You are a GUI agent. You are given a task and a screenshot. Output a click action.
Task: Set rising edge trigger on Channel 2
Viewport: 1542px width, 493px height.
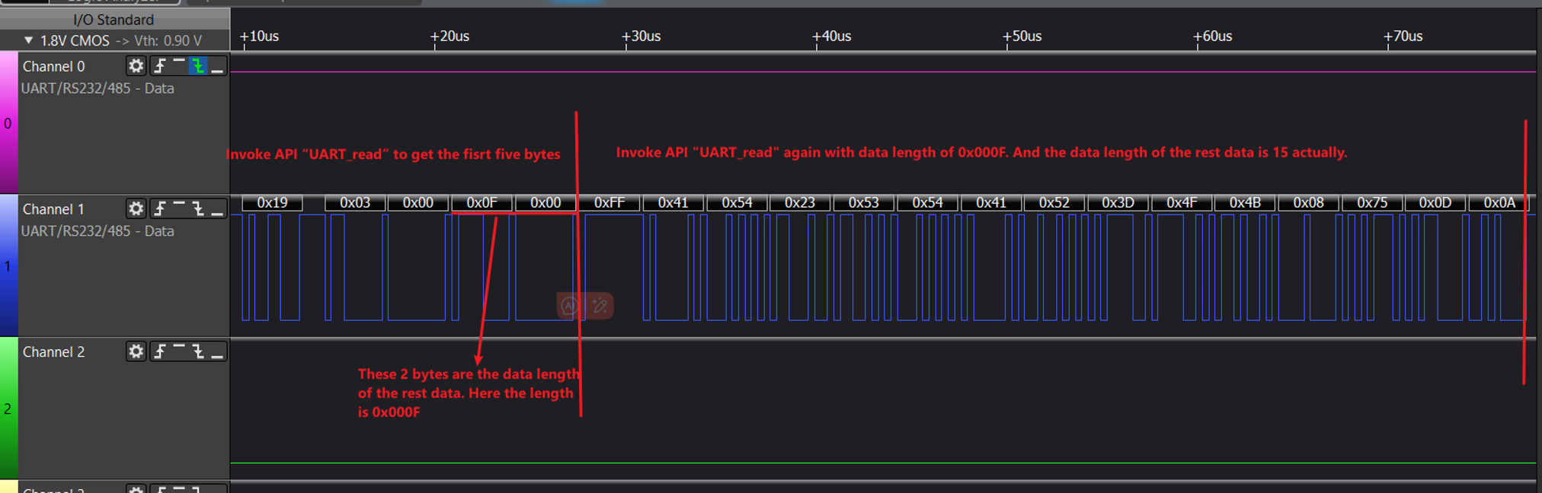159,351
